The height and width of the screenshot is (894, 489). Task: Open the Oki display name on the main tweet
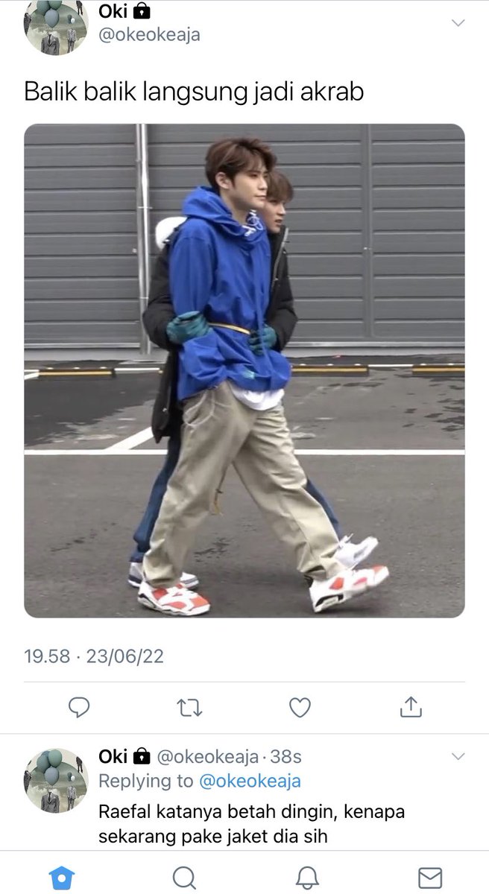112,10
